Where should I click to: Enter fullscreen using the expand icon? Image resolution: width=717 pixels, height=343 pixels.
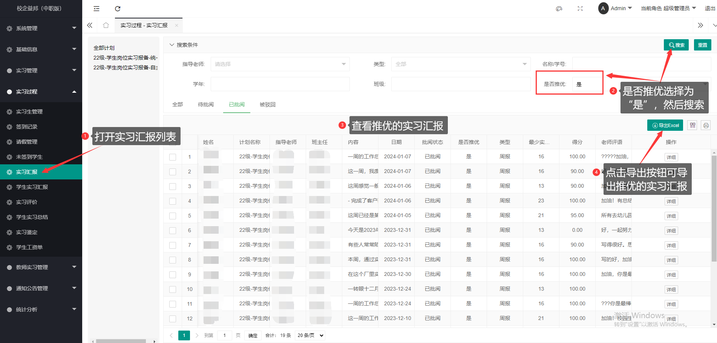pos(580,9)
